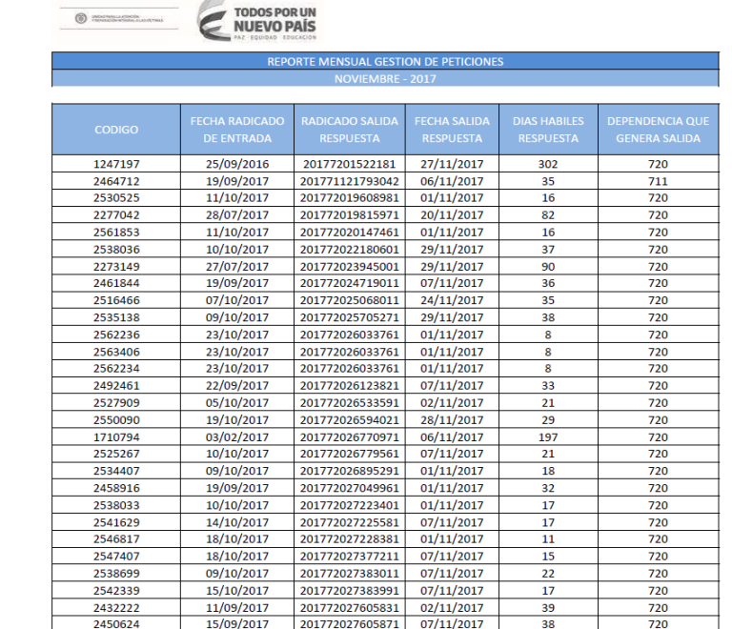Screen dimensions: 732x629
Task: Click the REPORTE MENSUAL GESTION DE PETICIONES title
Action: pos(385,62)
